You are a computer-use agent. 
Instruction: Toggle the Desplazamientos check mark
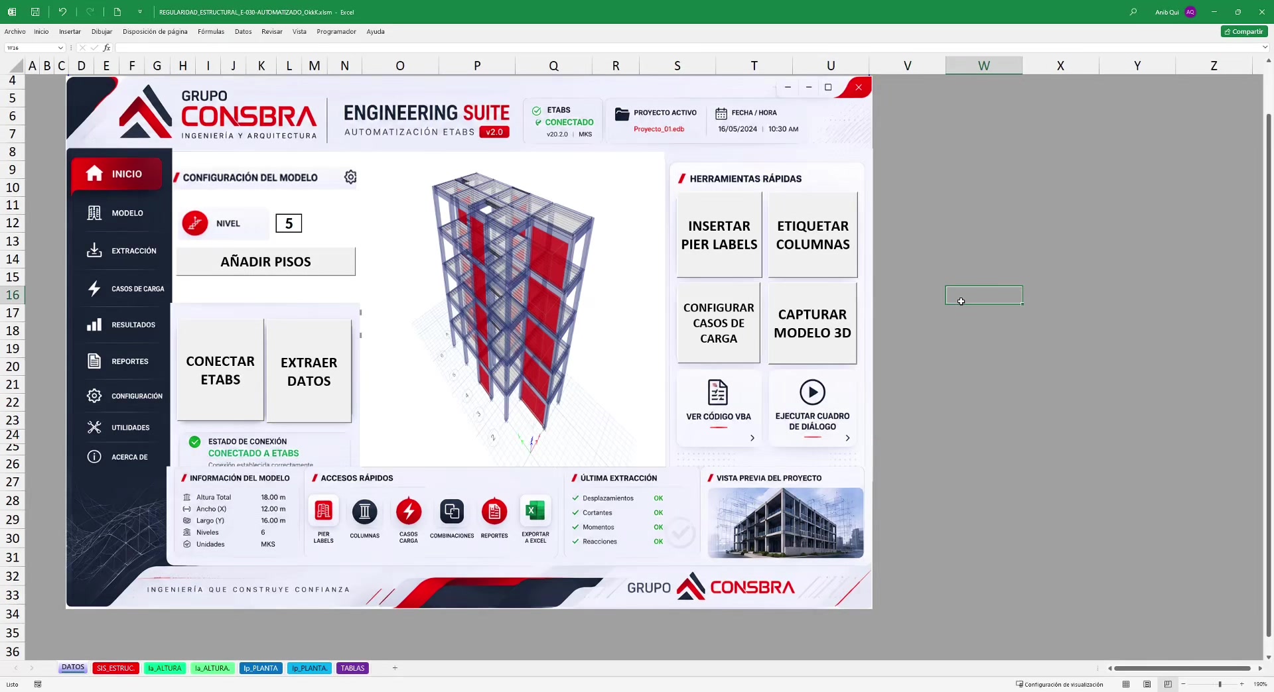575,498
